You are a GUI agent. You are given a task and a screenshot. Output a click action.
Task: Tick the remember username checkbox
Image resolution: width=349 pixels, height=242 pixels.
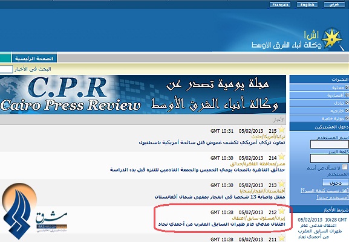(345, 167)
